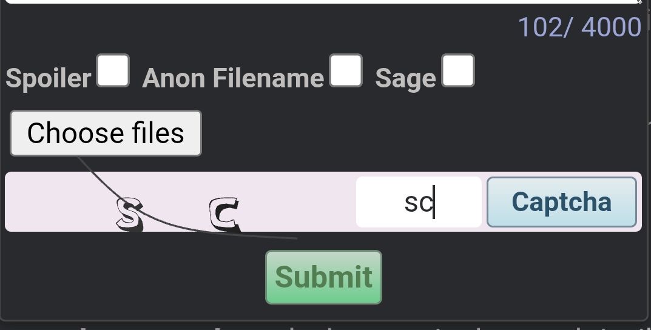This screenshot has height=330, width=651.
Task: Select the 102/ 4000 character counter
Action: click(x=579, y=27)
